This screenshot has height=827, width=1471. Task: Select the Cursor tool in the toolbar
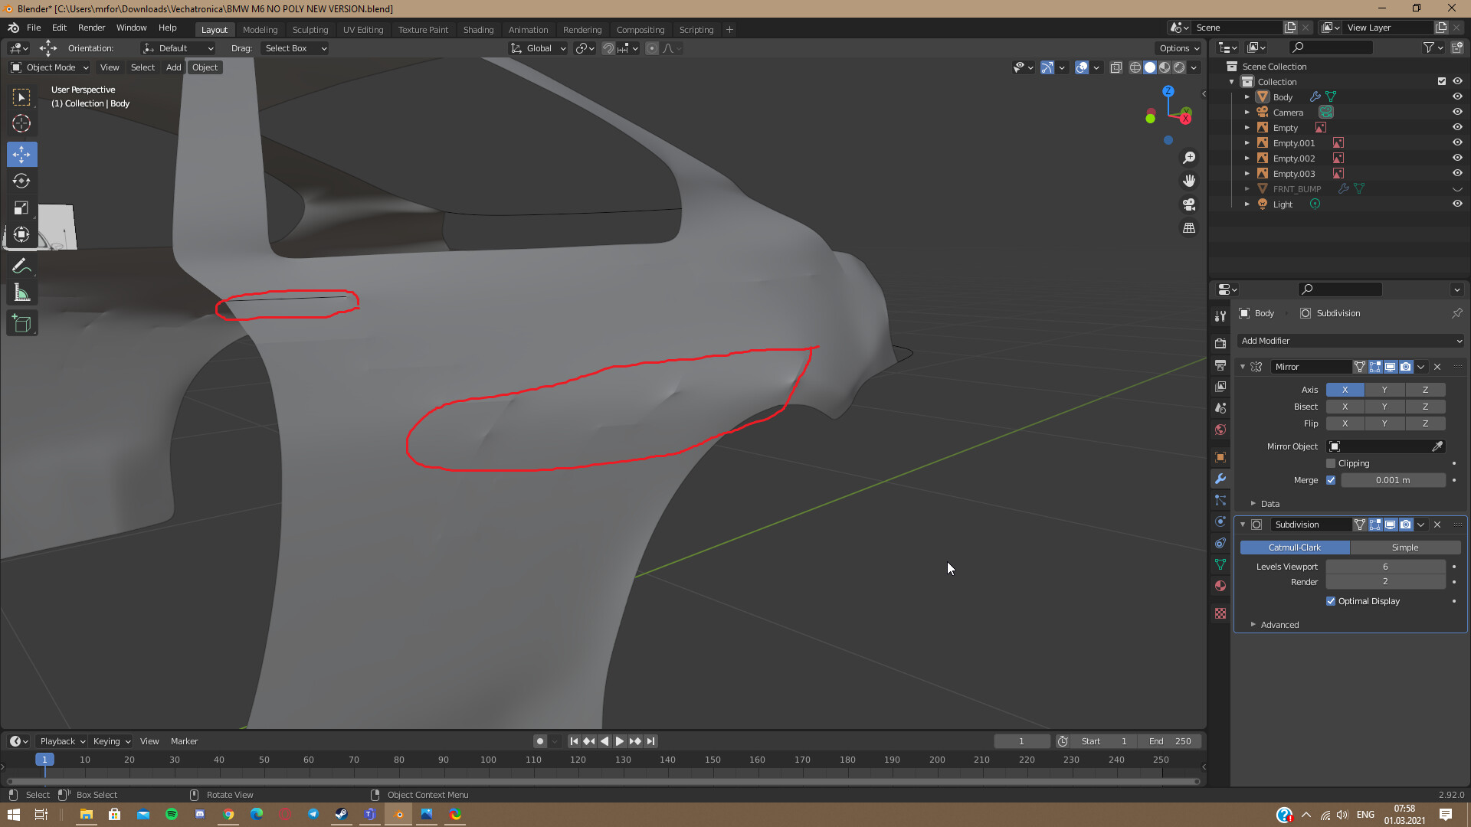(x=21, y=123)
